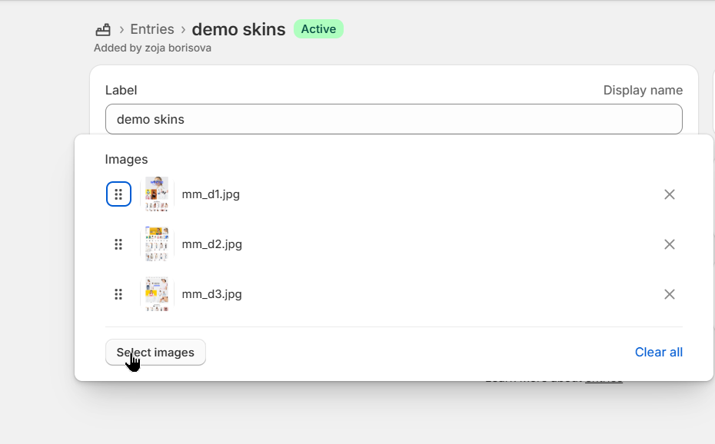Remove mm_d1.jpg using its X icon

[x=669, y=194]
